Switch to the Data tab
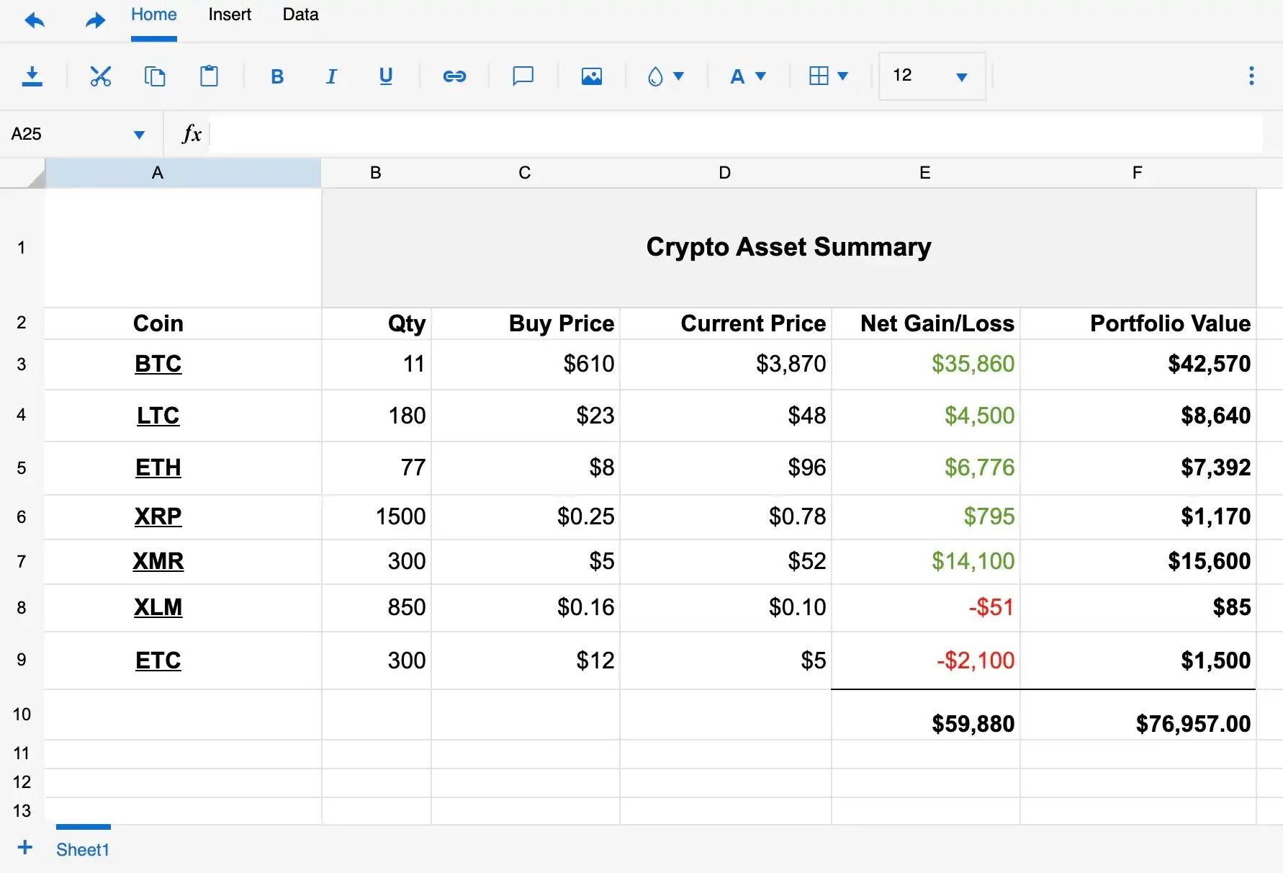The image size is (1283, 873). (300, 14)
